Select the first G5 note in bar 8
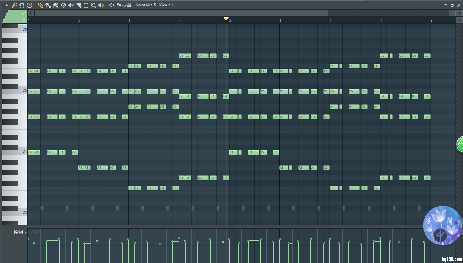 click(x=384, y=56)
